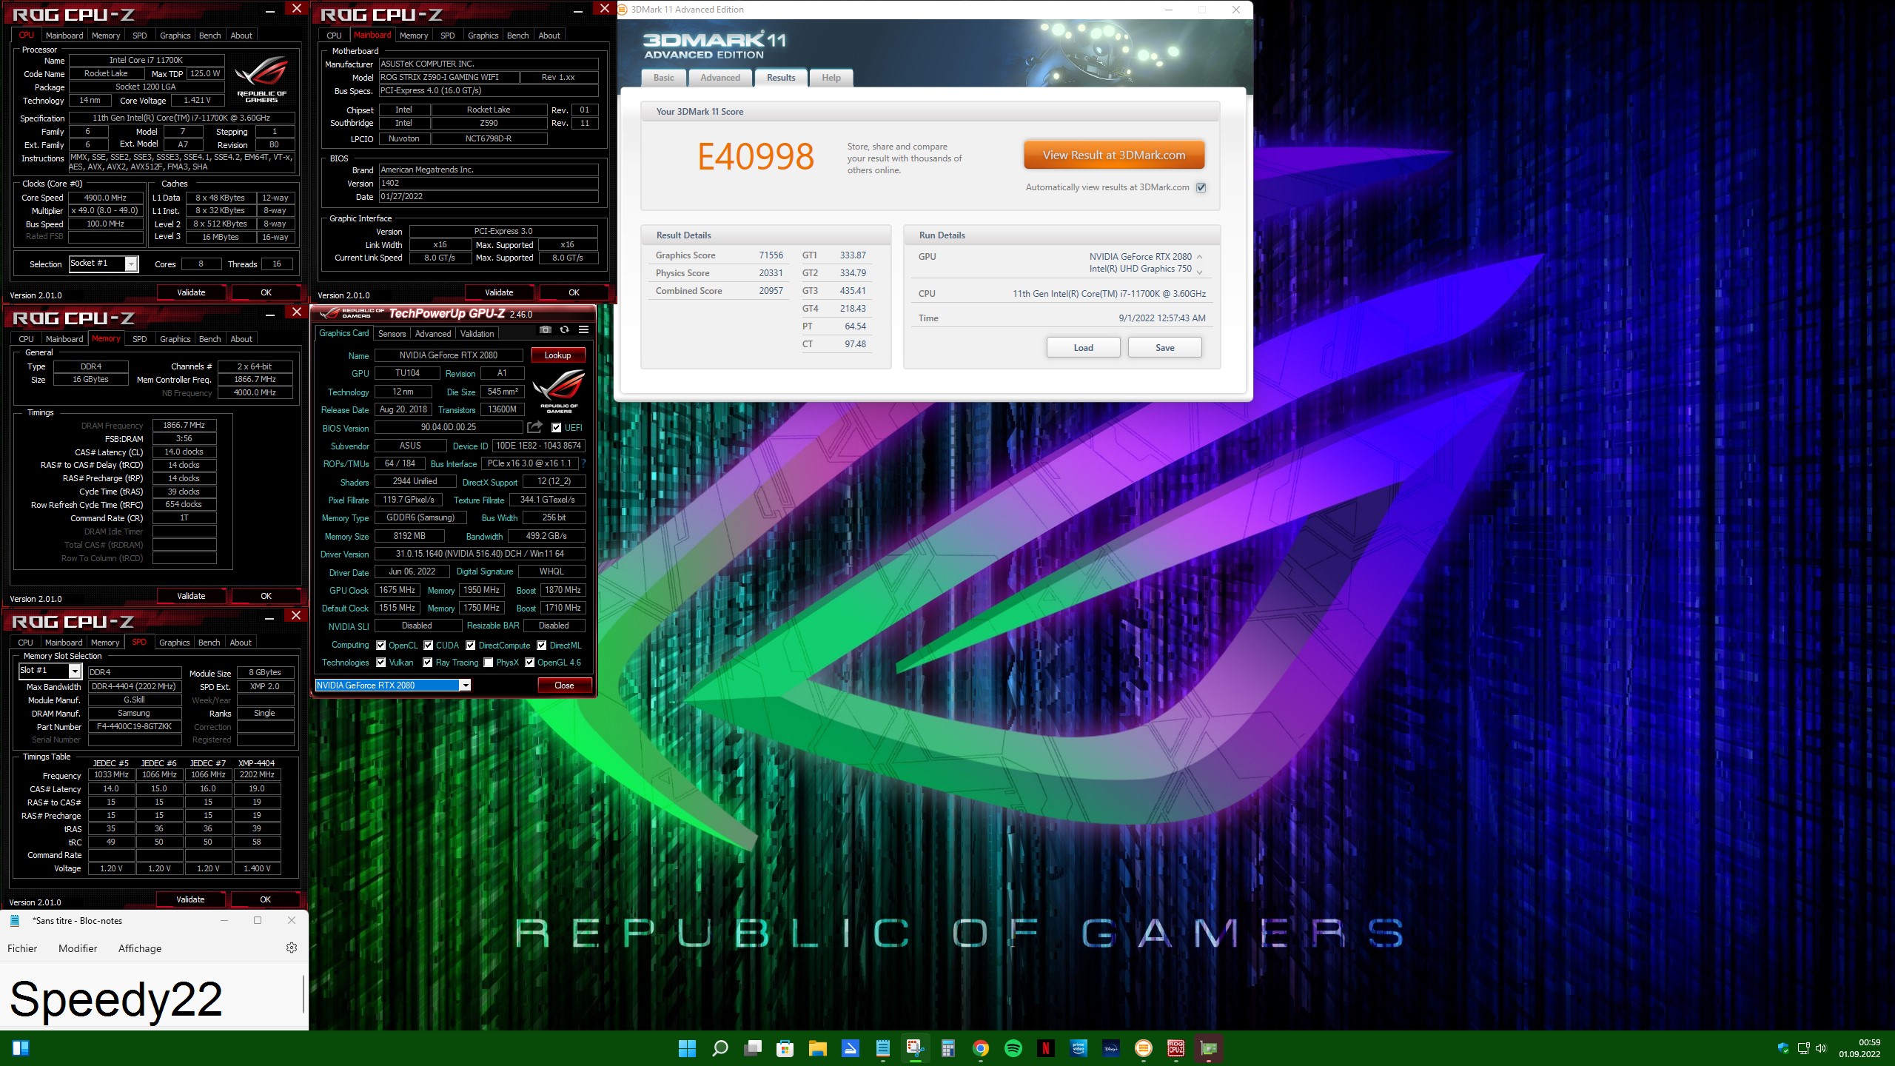The width and height of the screenshot is (1895, 1066).
Task: Open GPU-Z taskbar icon
Action: (x=1209, y=1048)
